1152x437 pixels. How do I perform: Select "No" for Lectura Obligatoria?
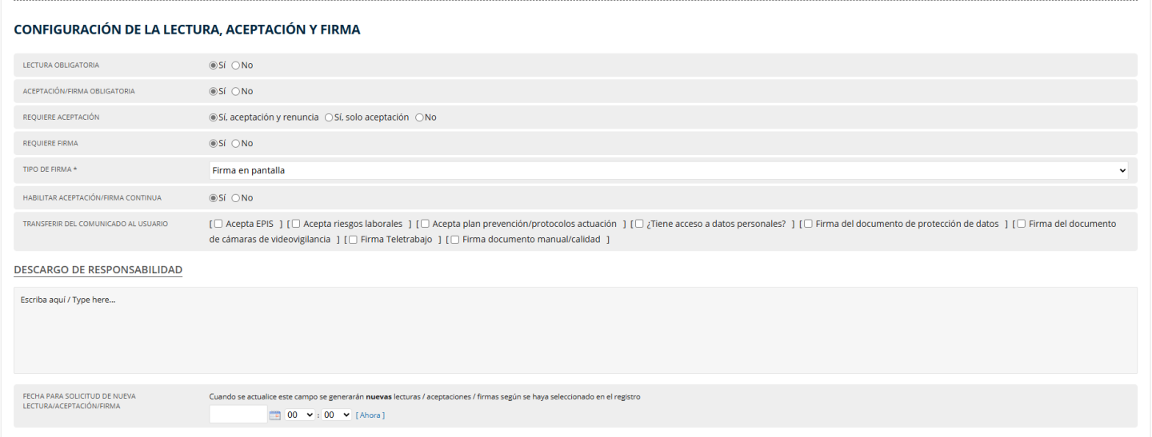[236, 66]
